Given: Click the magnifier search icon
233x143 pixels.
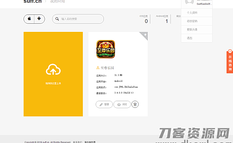Looking at the screenshot, I should click(57, 19).
